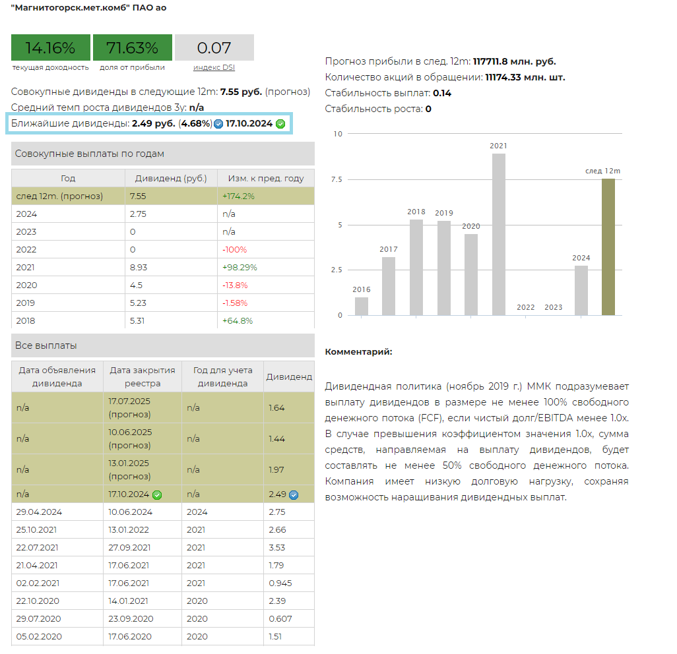Select the olive след 12m chart bar

[x=608, y=247]
